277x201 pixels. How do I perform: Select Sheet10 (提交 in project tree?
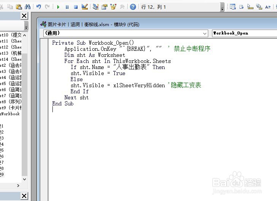click(x=11, y=35)
